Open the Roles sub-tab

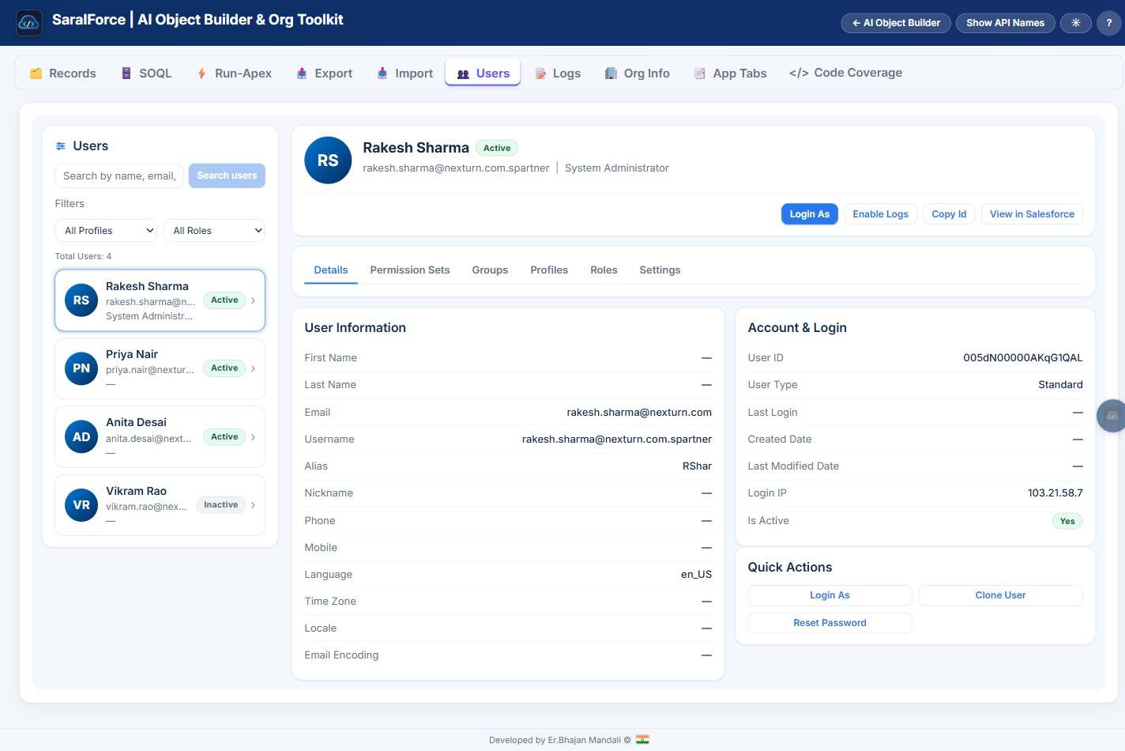click(x=604, y=270)
